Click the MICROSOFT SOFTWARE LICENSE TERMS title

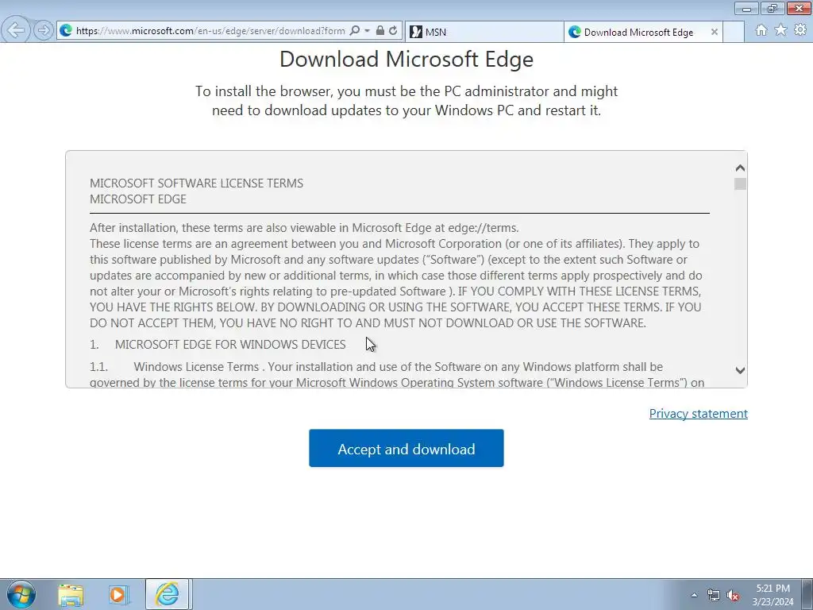tap(197, 183)
